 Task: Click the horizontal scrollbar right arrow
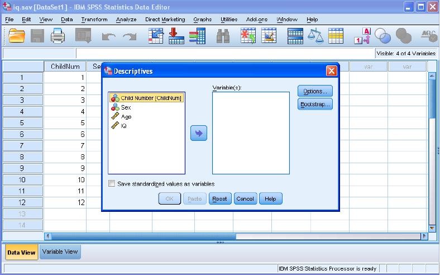[424, 236]
